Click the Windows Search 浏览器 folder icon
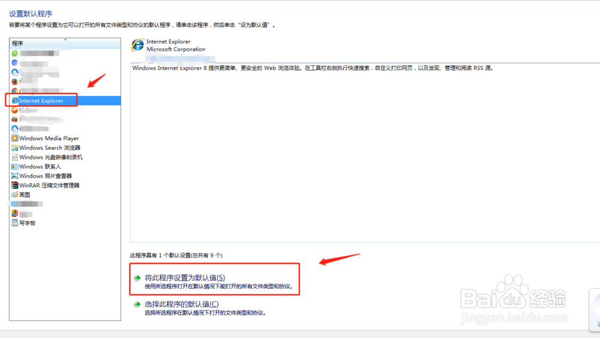 click(x=14, y=147)
